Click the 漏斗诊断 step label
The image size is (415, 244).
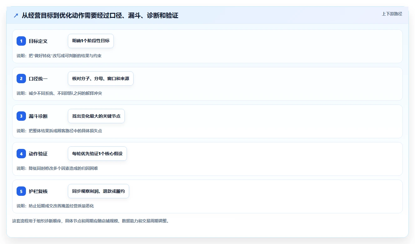tap(38, 116)
